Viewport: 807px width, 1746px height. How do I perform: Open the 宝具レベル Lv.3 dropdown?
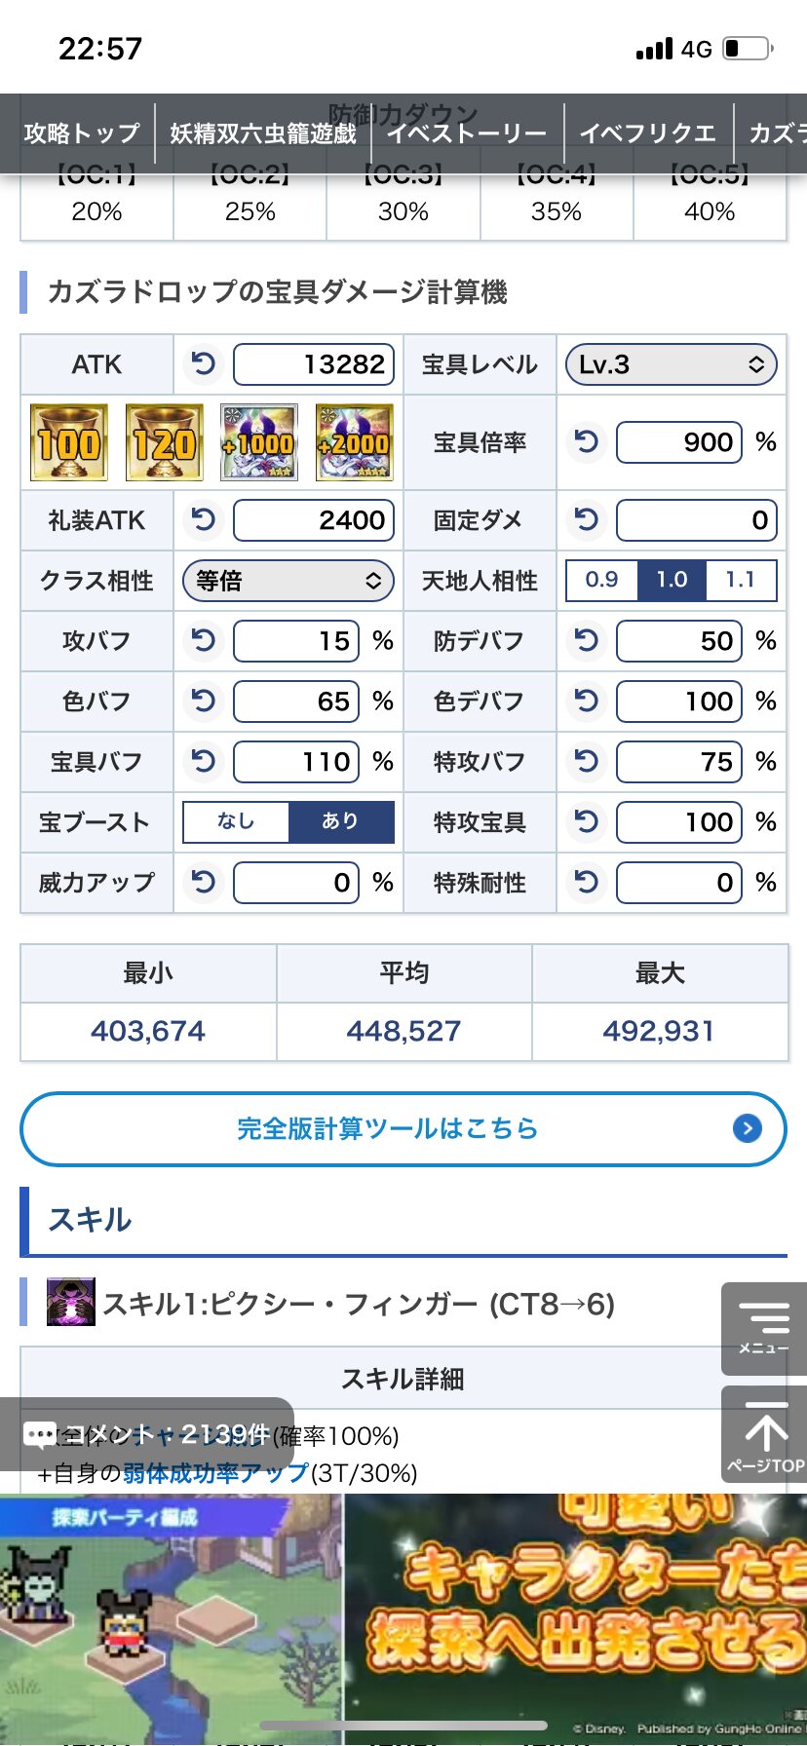(671, 364)
